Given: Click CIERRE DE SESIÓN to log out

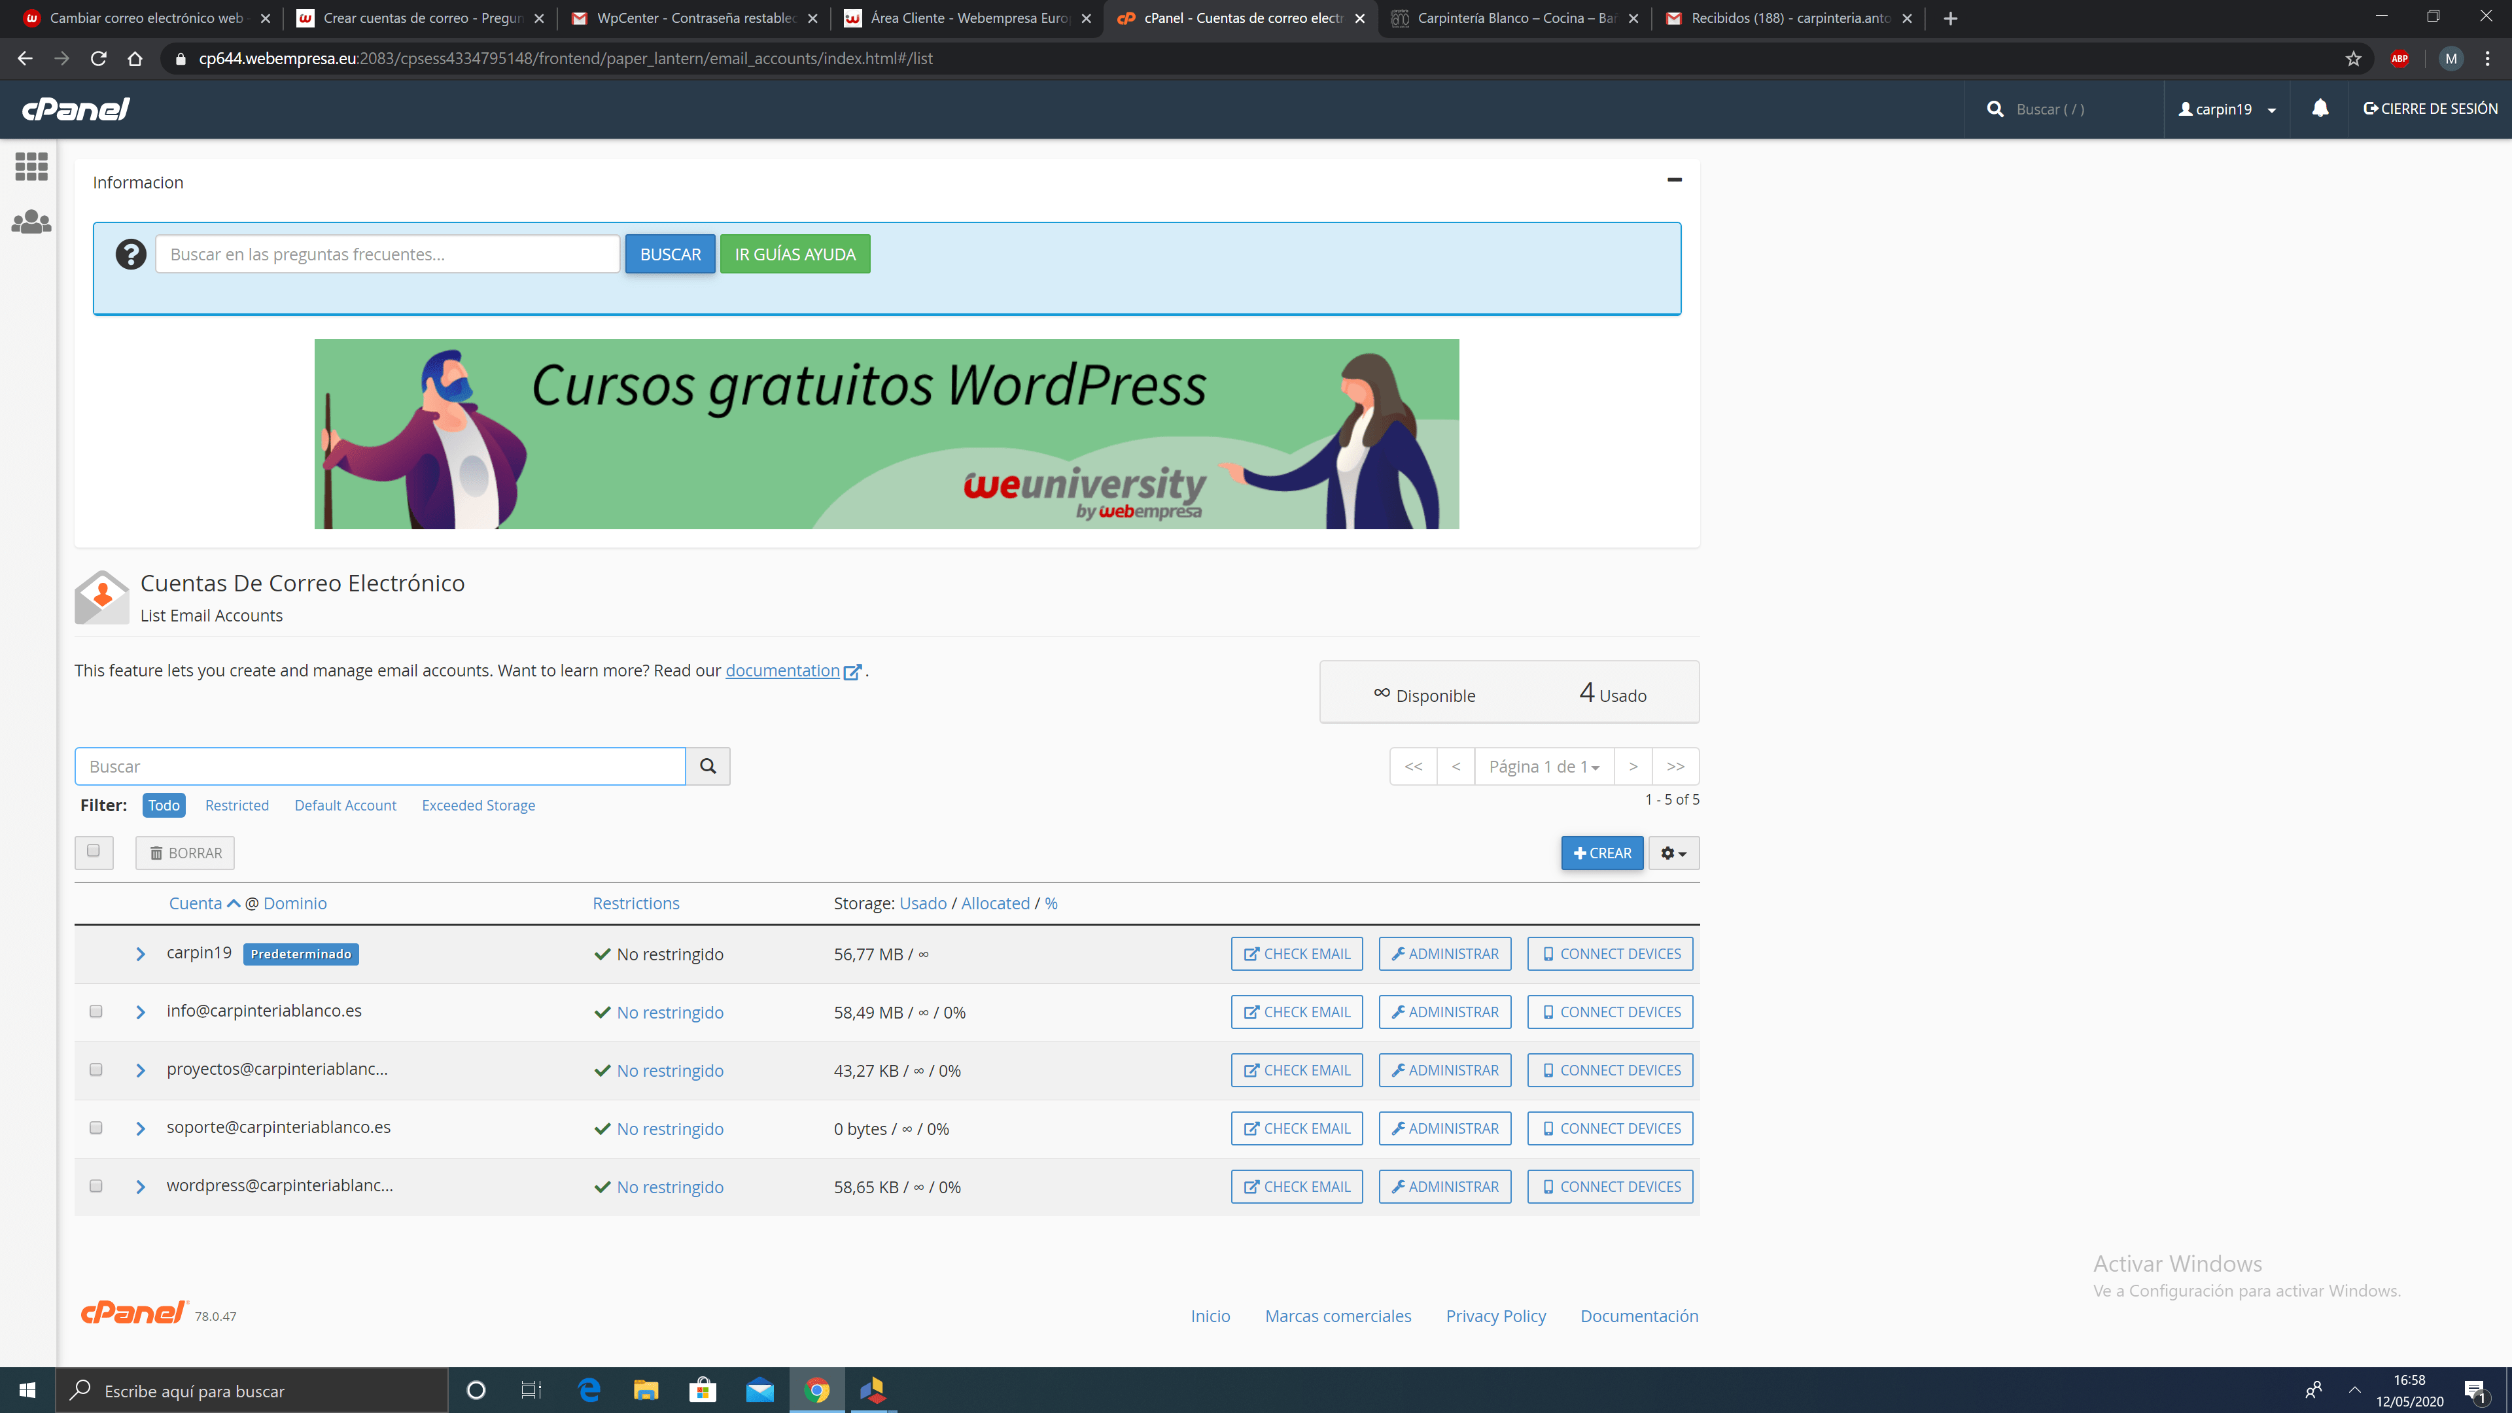Looking at the screenshot, I should pyautogui.click(x=2430, y=109).
